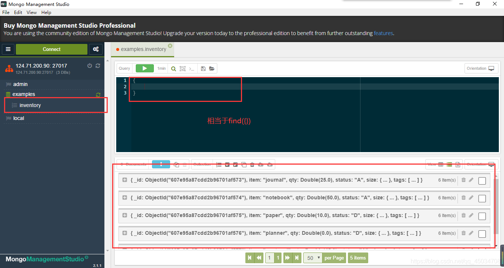
Task: Switch to tree list view icon
Action: 449,165
